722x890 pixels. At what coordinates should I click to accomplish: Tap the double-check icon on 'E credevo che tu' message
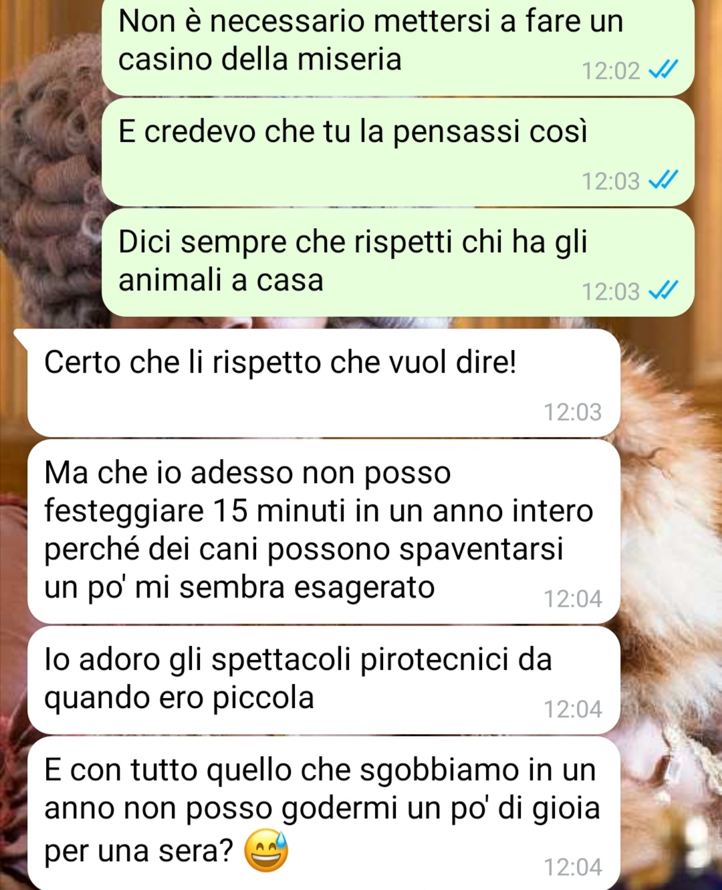tap(664, 180)
